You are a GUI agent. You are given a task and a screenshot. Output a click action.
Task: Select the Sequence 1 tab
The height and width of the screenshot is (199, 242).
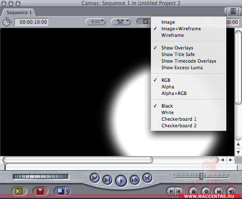tap(19, 13)
